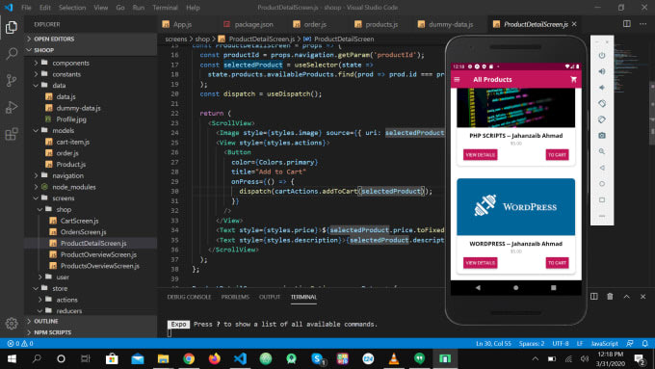Tap TO CART on PHP SCRIPTS card
This screenshot has height=369, width=655.
tap(558, 154)
